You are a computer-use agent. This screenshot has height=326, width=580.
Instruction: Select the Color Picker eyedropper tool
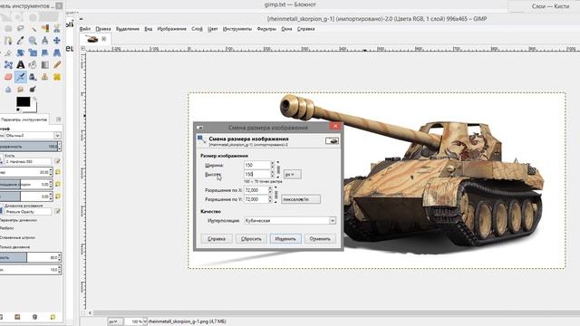point(20,40)
